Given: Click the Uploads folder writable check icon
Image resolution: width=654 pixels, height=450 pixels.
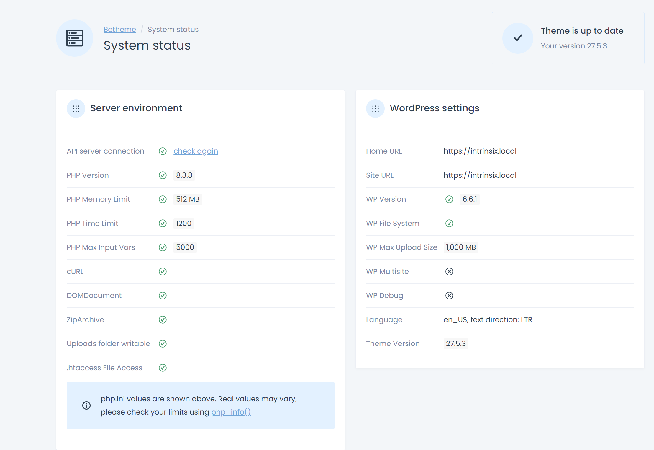Looking at the screenshot, I should (x=163, y=344).
